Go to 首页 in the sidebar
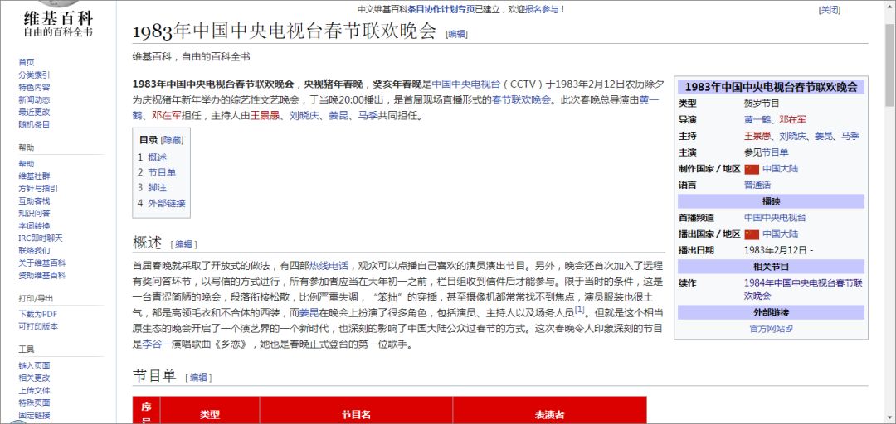Image resolution: width=896 pixels, height=424 pixels. pyautogui.click(x=27, y=62)
